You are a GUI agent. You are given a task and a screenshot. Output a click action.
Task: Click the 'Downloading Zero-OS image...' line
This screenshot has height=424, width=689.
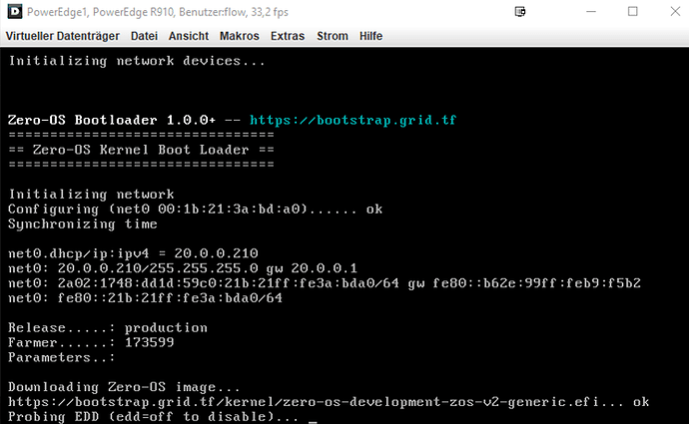click(124, 387)
